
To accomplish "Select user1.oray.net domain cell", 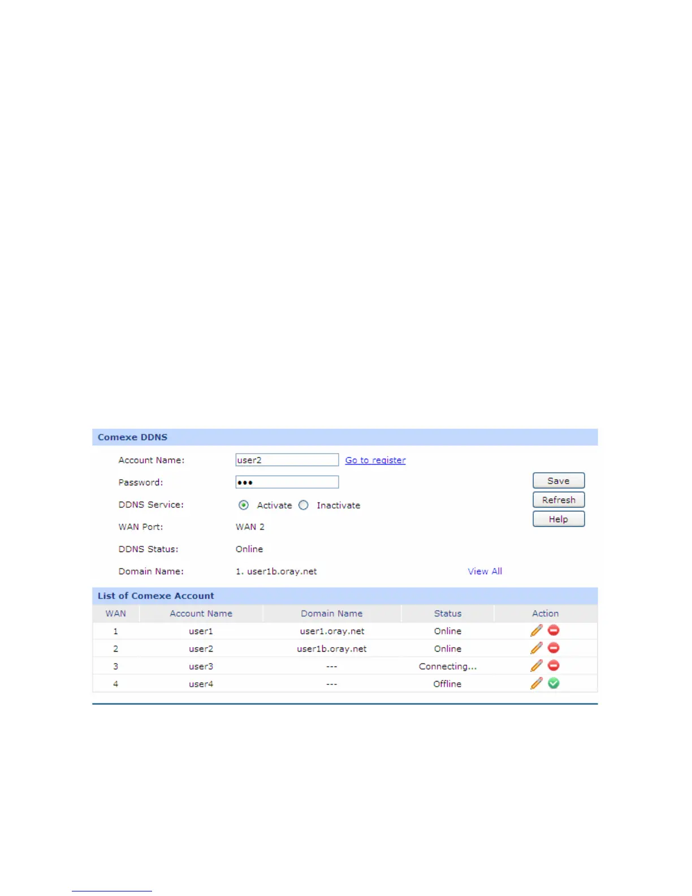I will tap(332, 631).
